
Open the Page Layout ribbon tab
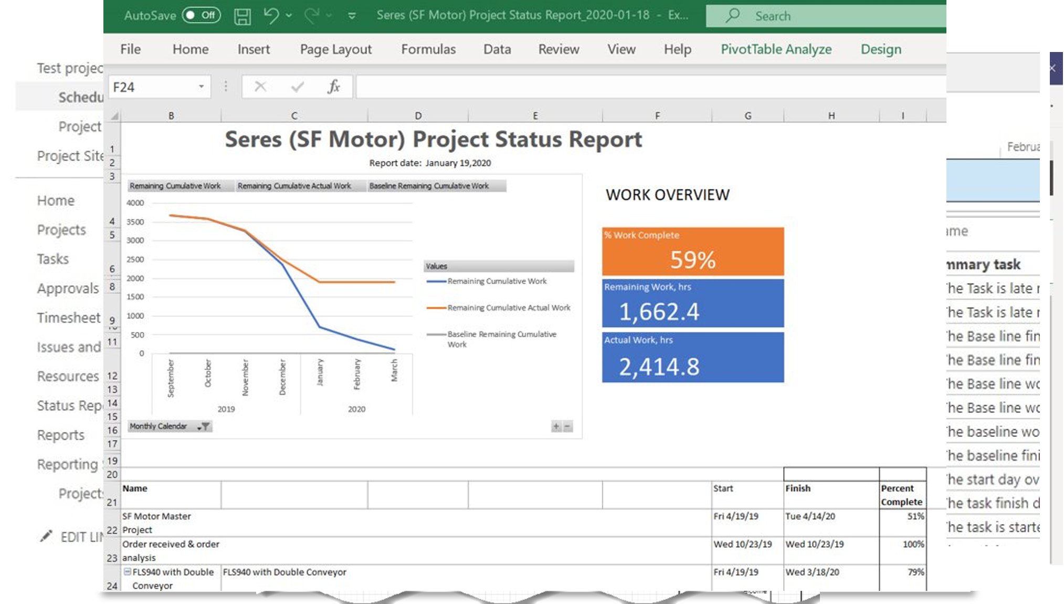(x=335, y=49)
